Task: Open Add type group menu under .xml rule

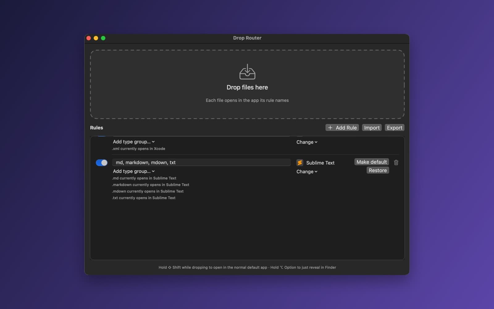Action: (134, 142)
